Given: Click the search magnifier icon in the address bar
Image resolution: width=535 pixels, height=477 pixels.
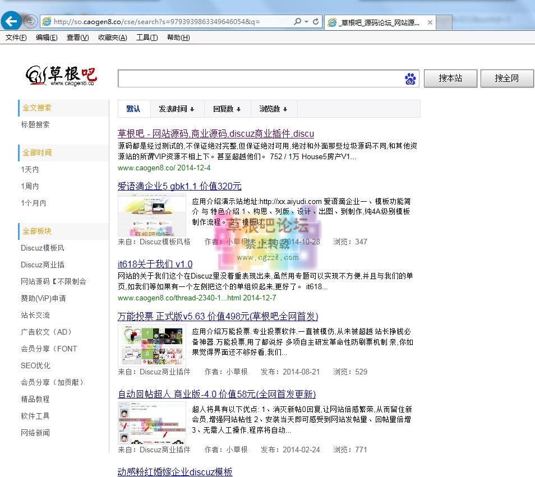Looking at the screenshot, I should 298,21.
